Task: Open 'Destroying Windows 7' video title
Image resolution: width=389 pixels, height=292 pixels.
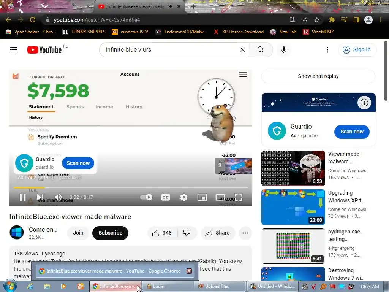Action: point(346,274)
